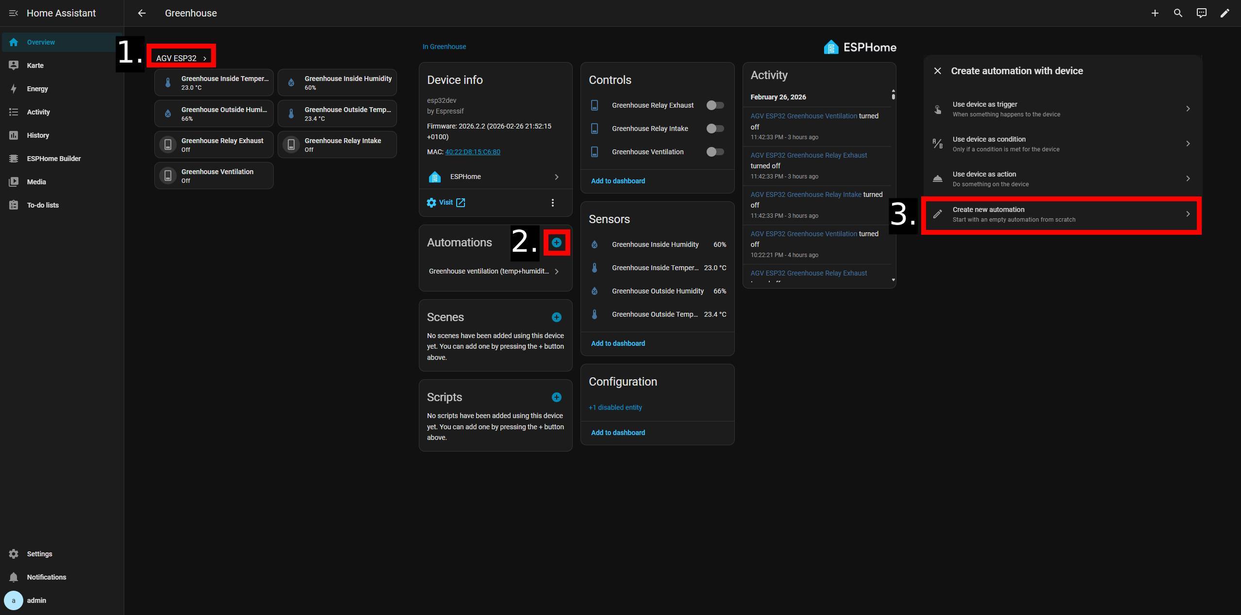Image resolution: width=1241 pixels, height=615 pixels.
Task: Click Add to dashboard under Sensors
Action: point(618,343)
